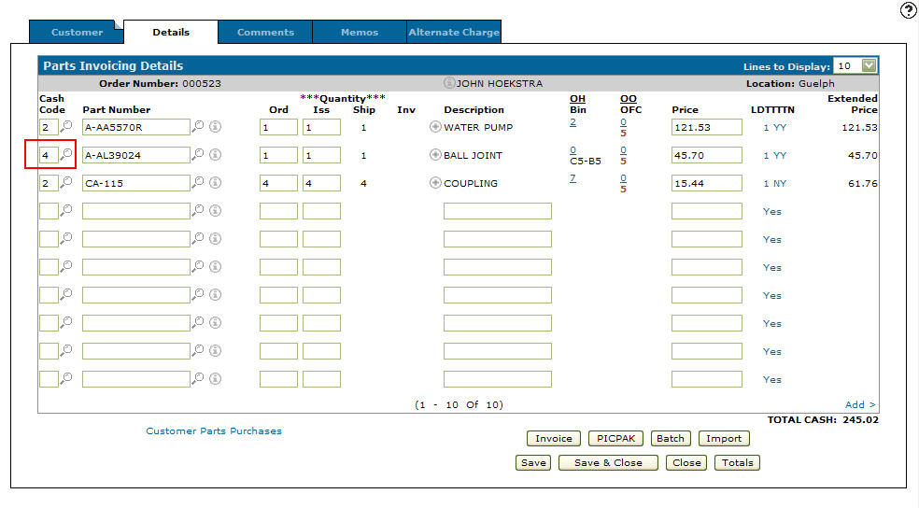Show part info for A-AL39024
The image size is (919, 508).
[x=216, y=154]
